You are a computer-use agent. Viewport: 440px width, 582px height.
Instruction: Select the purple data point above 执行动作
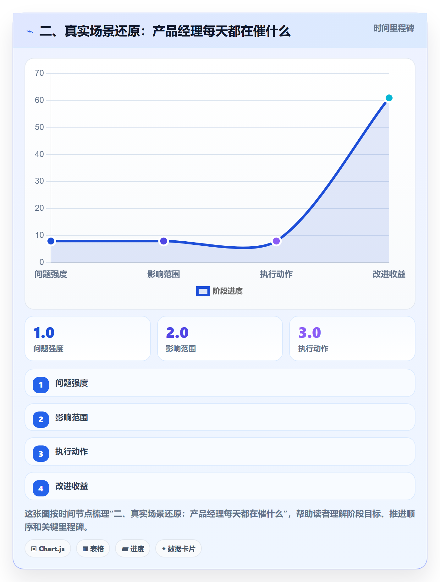tap(276, 241)
